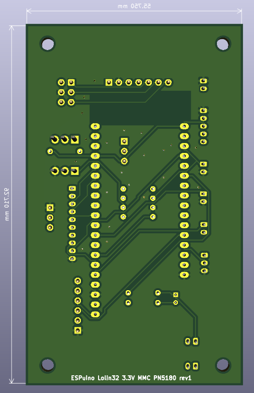
Task: Select square pad of upper three-pin large header
Action: coord(75,139)
